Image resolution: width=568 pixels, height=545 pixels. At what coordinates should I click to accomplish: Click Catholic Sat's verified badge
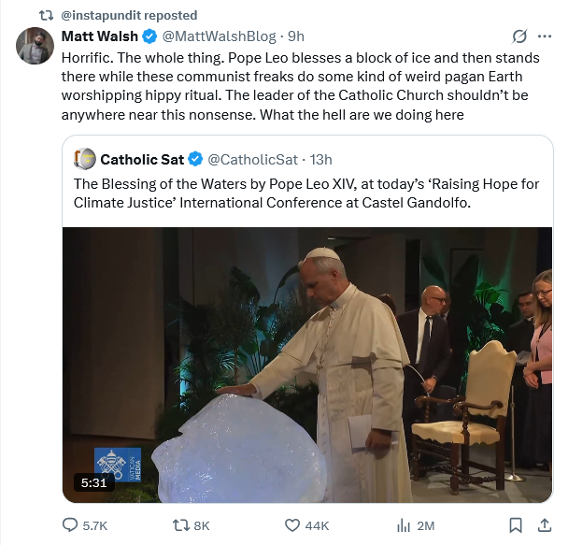point(196,159)
